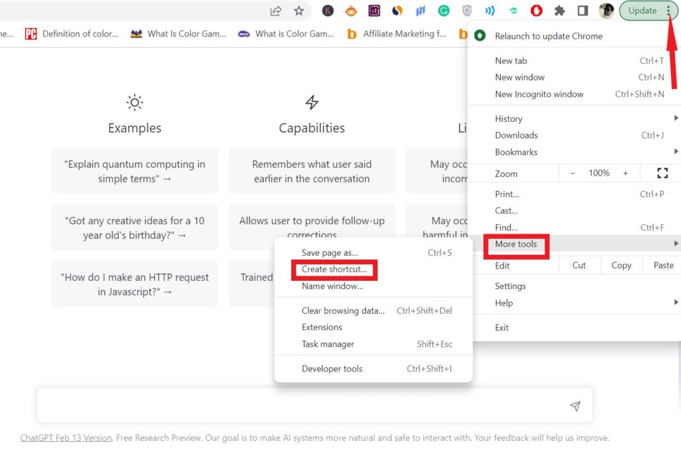Expand the History submenu
Viewport: 681px width, 450px height.
(574, 118)
